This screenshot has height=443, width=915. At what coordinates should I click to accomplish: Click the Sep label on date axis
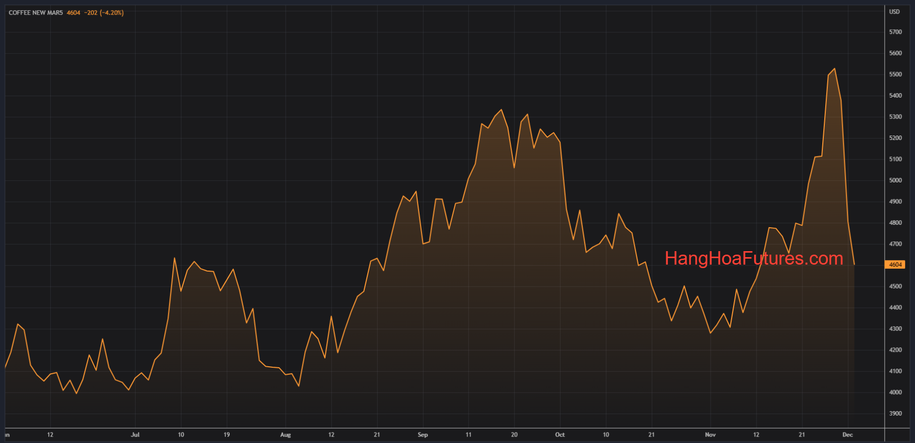423,435
